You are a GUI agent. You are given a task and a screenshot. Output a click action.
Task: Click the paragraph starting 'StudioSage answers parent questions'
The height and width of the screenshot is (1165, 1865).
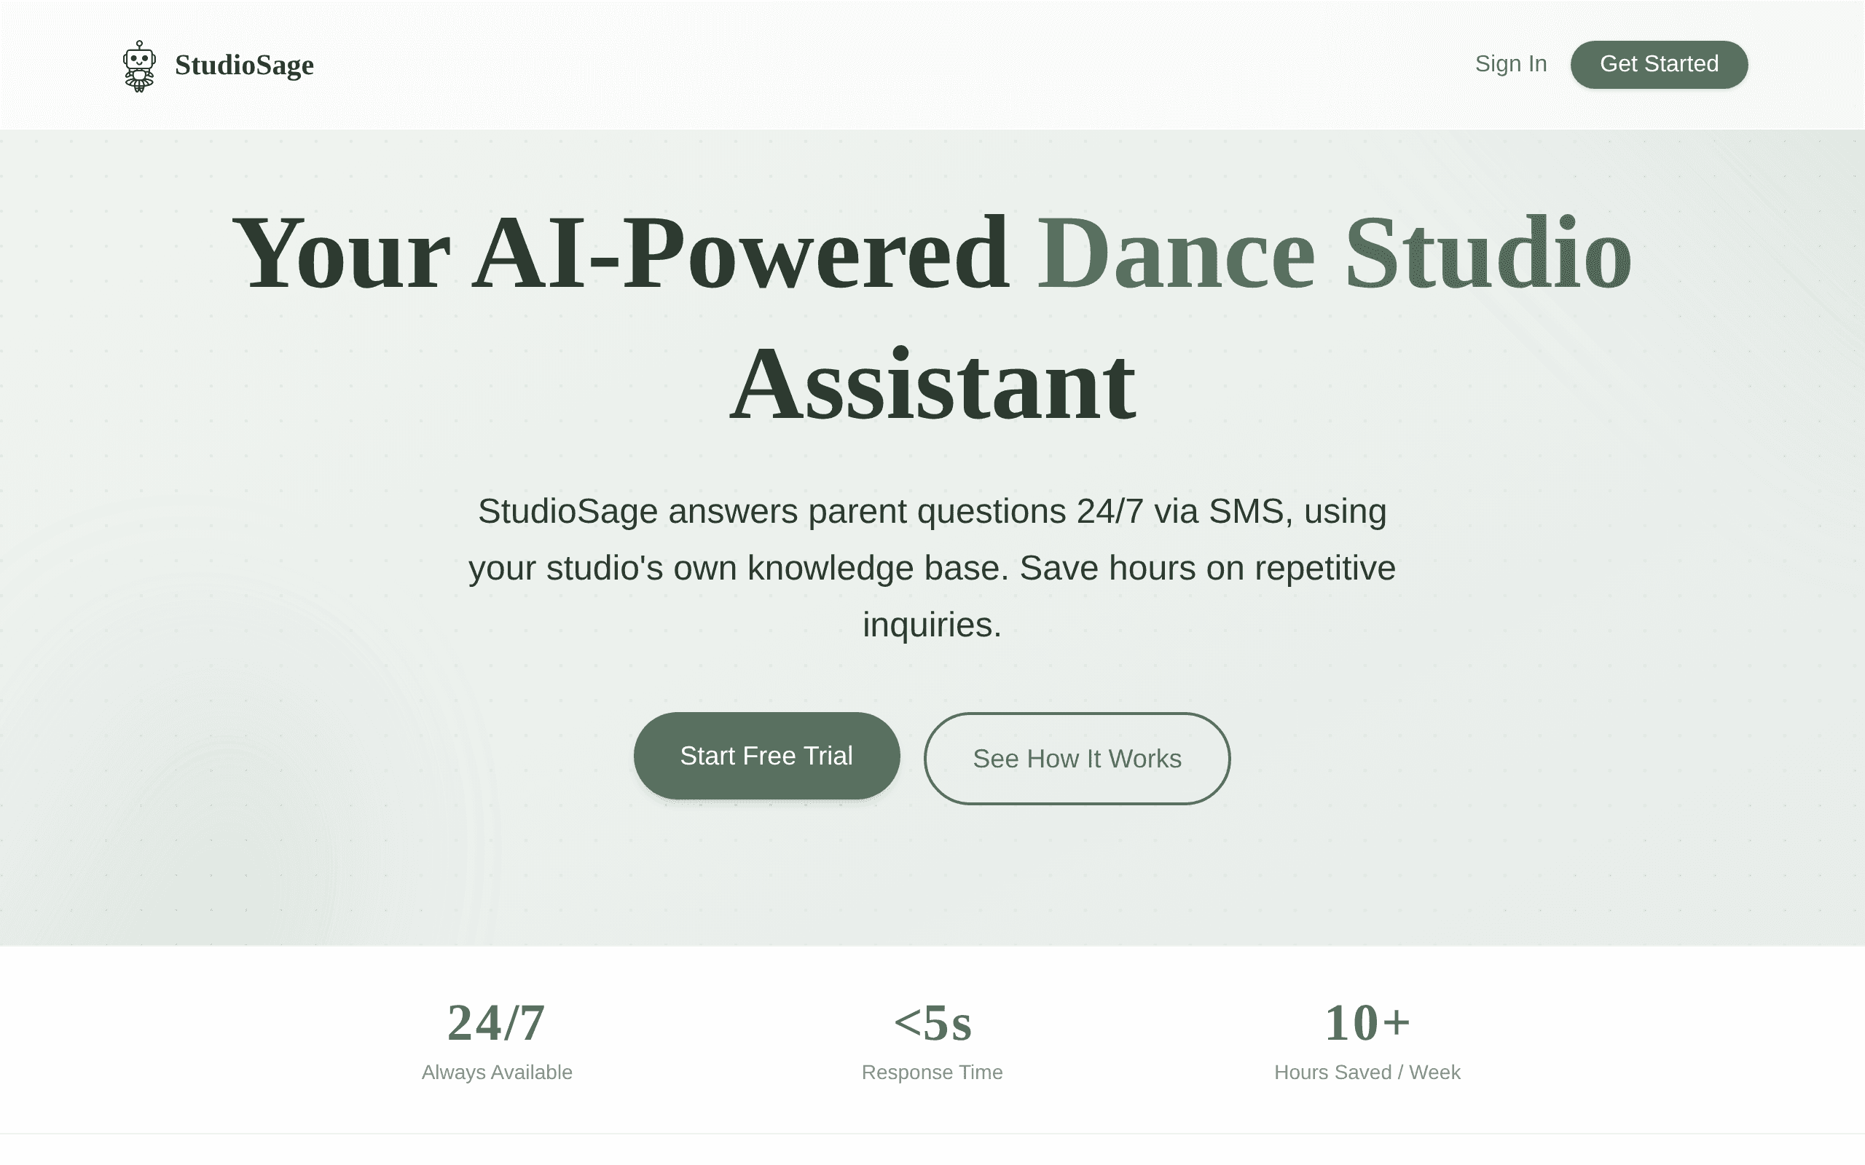(x=932, y=568)
